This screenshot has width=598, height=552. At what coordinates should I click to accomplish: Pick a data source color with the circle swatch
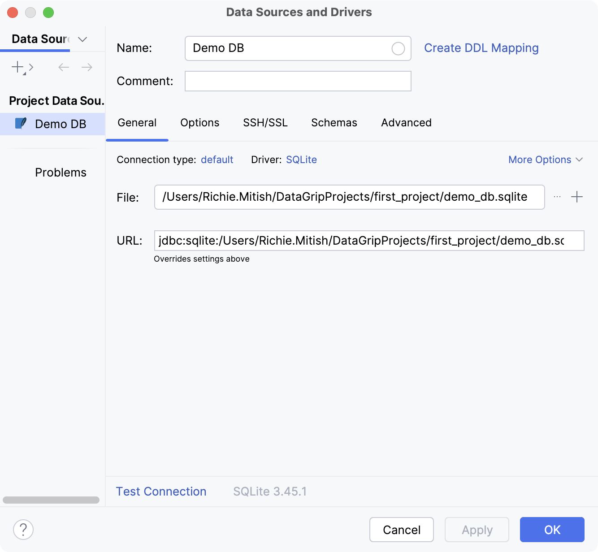pos(398,48)
